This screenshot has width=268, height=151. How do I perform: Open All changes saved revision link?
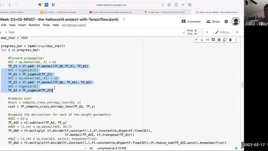(x=74, y=25)
